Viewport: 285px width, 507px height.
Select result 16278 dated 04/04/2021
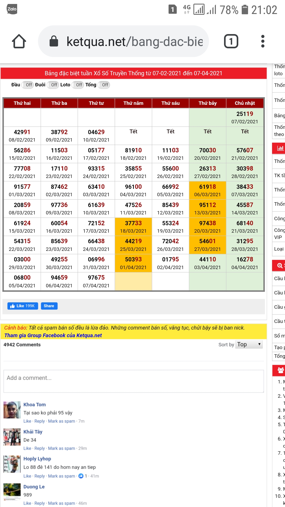click(x=245, y=263)
